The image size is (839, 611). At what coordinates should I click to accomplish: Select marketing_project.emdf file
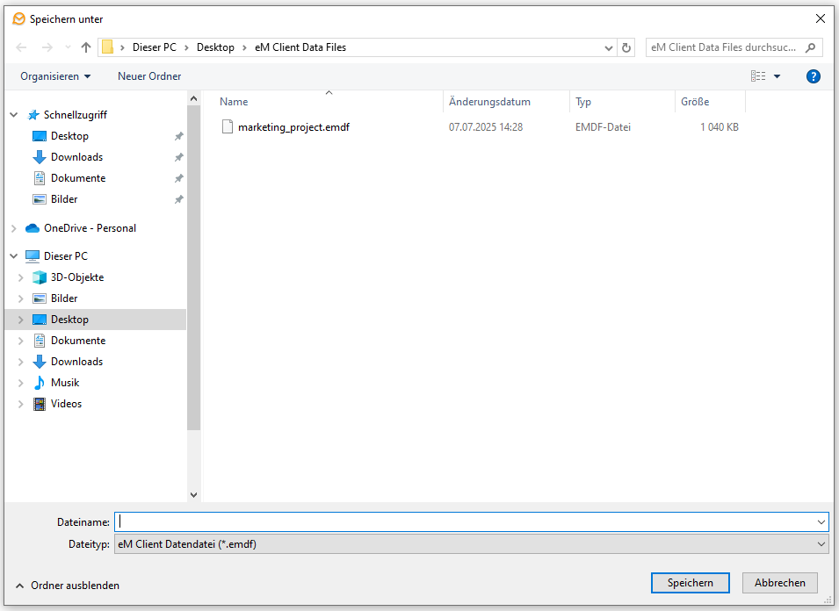(x=293, y=127)
